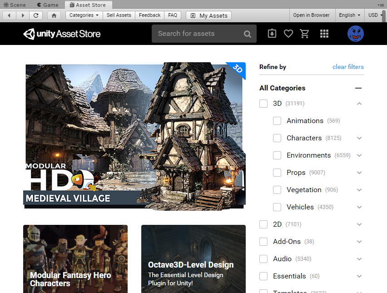Expand the Props subcategory chevron
Image resolution: width=387 pixels, height=293 pixels.
[x=359, y=173]
